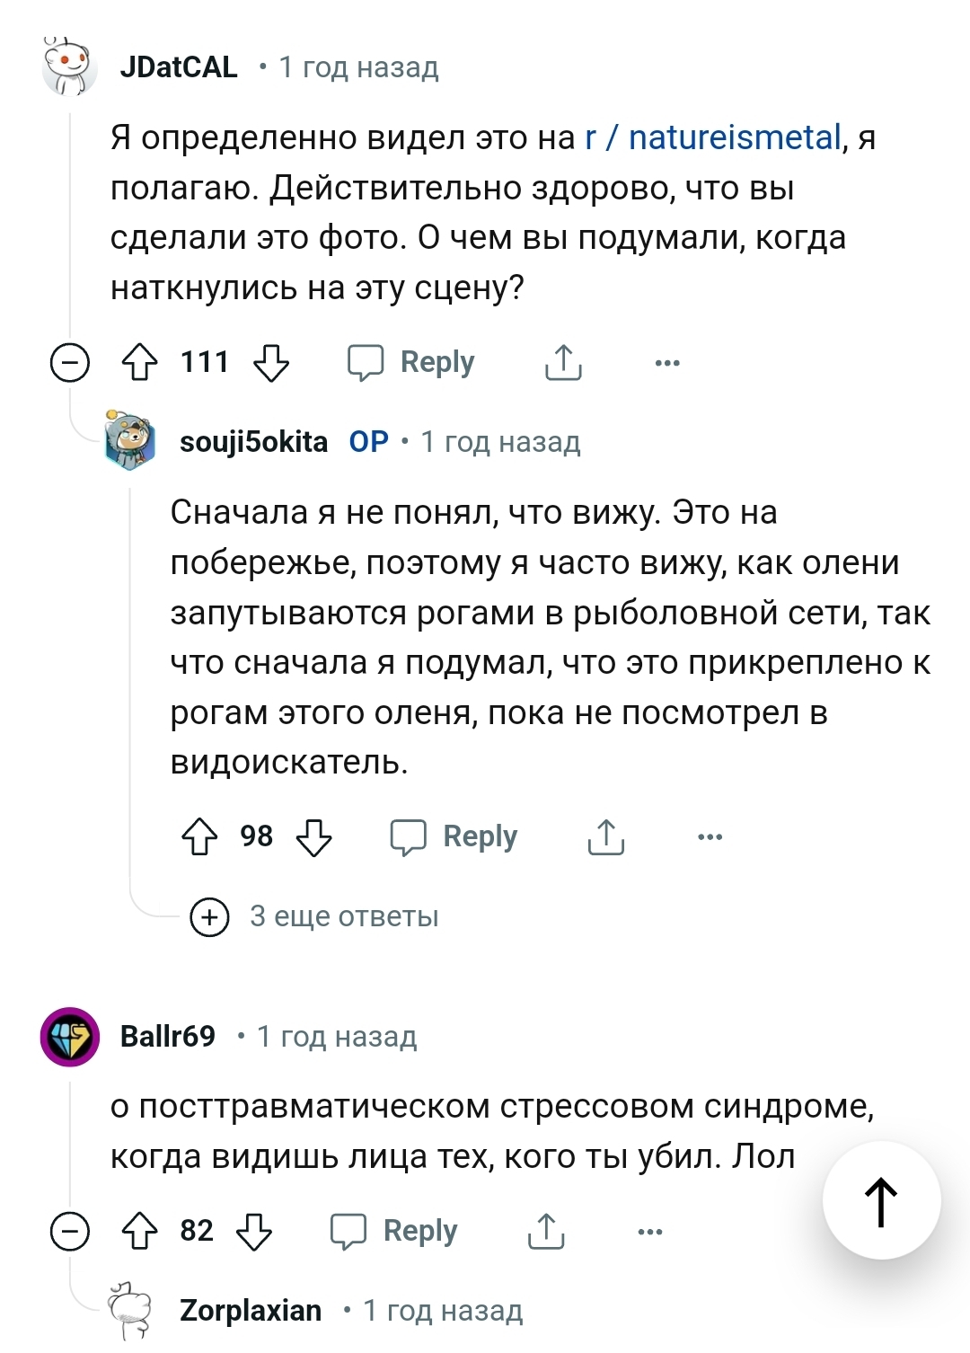Collapse Ballr69's comment thread
This screenshot has width=970, height=1353.
tap(69, 1232)
